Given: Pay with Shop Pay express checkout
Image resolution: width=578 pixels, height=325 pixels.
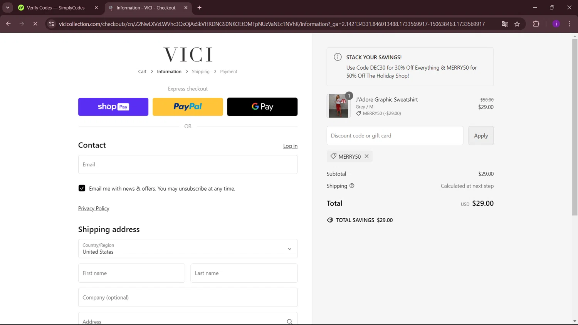Looking at the screenshot, I should 113,107.
